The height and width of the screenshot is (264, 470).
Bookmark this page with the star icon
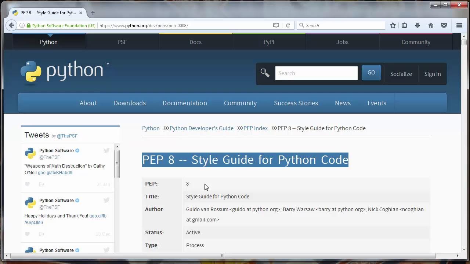point(393,25)
